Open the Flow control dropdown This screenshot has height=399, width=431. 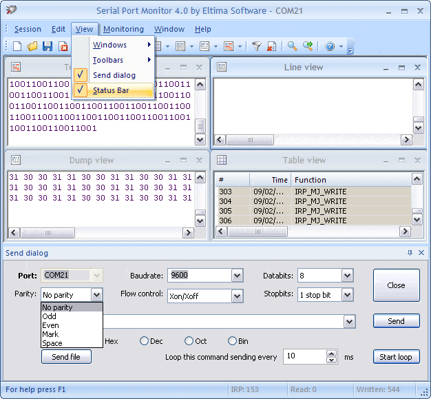coord(237,296)
